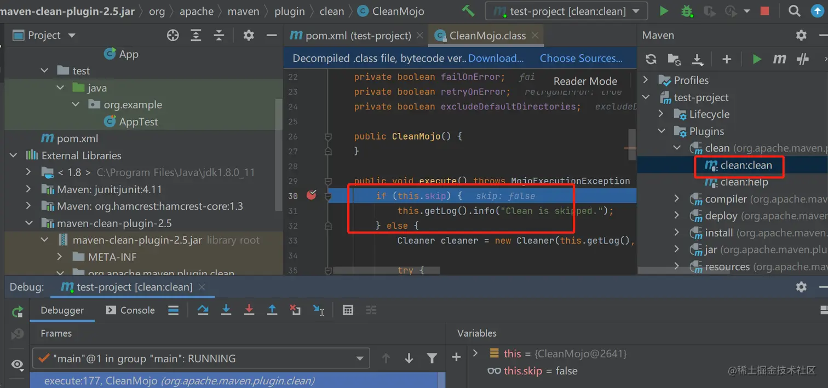
Task: Expand all nodes in Project panel
Action: point(196,36)
